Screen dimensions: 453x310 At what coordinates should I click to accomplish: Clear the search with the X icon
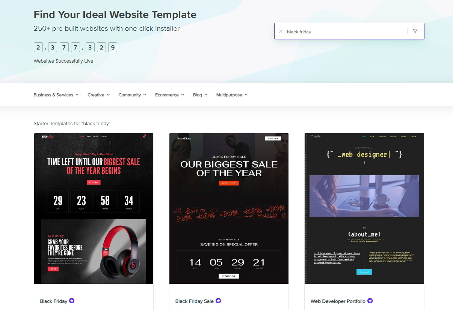click(281, 31)
